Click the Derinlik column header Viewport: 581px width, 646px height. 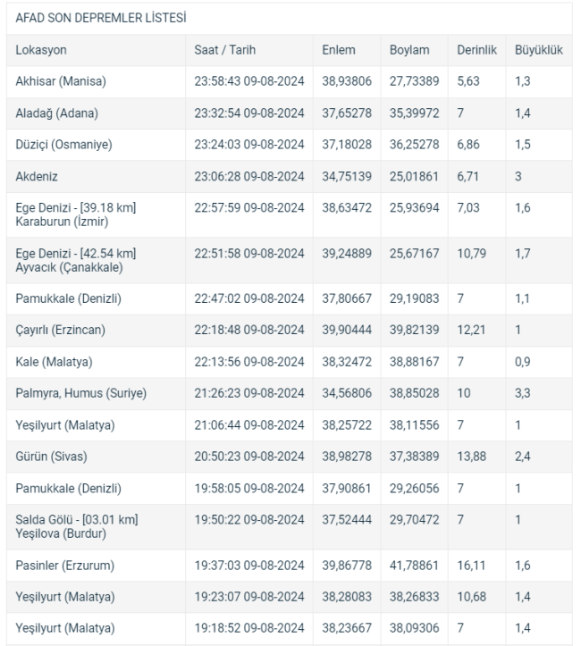pos(476,50)
